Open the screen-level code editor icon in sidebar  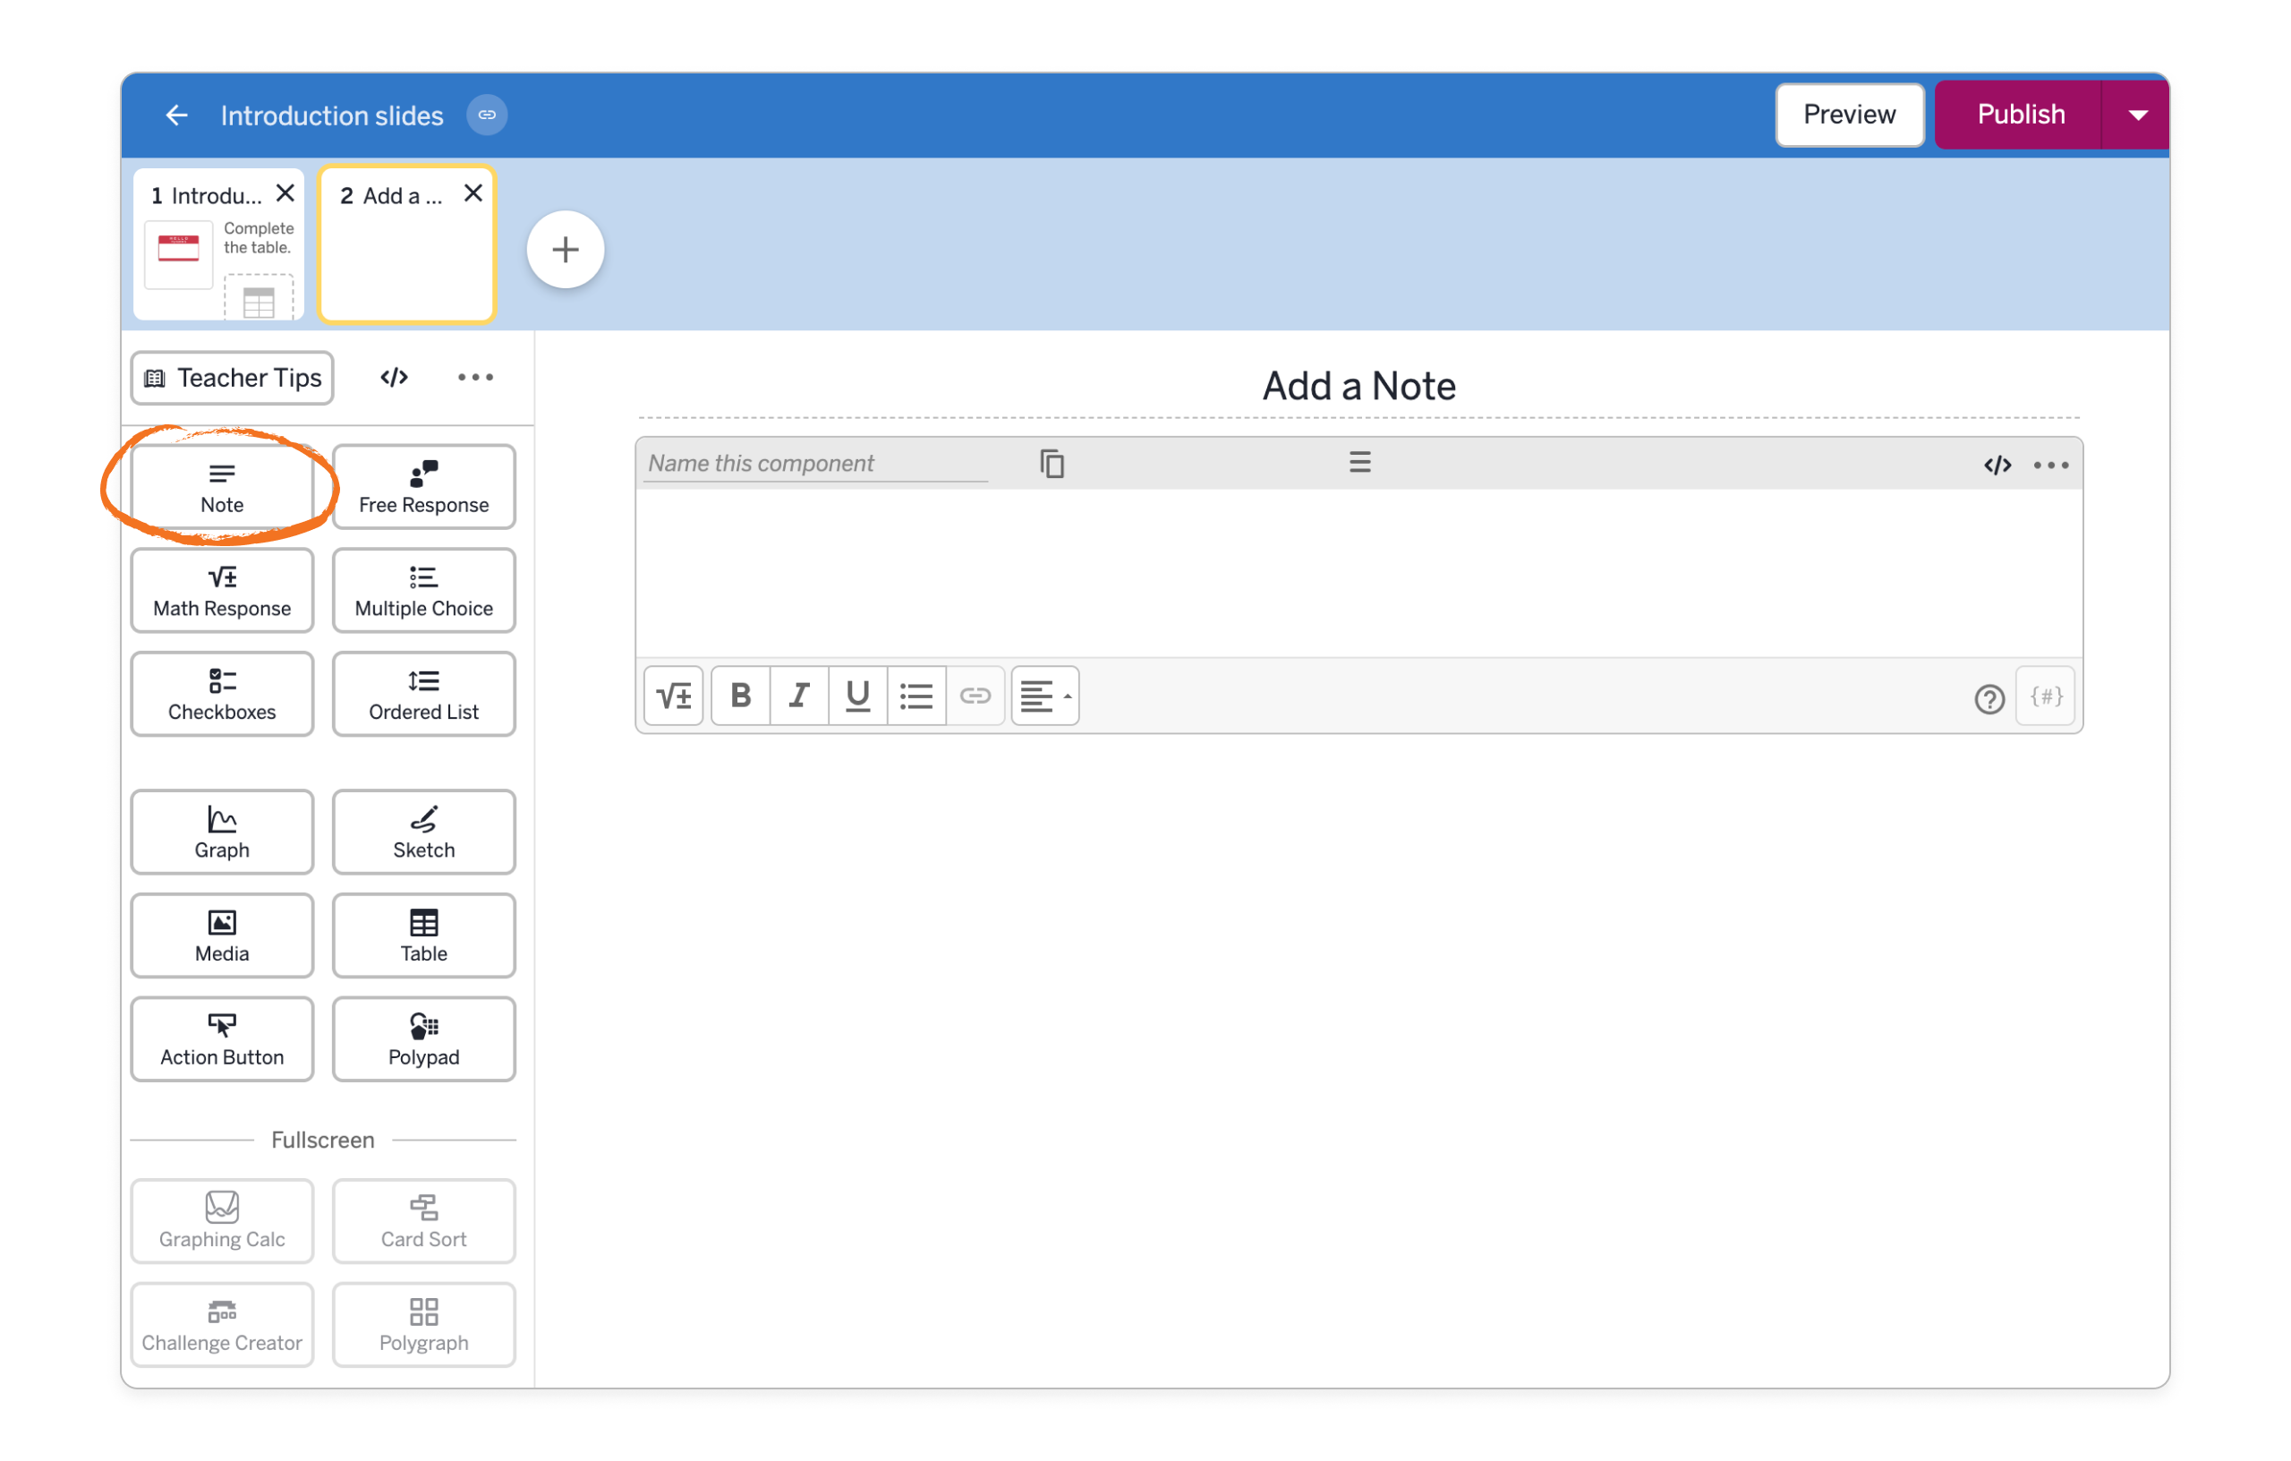[x=394, y=377]
